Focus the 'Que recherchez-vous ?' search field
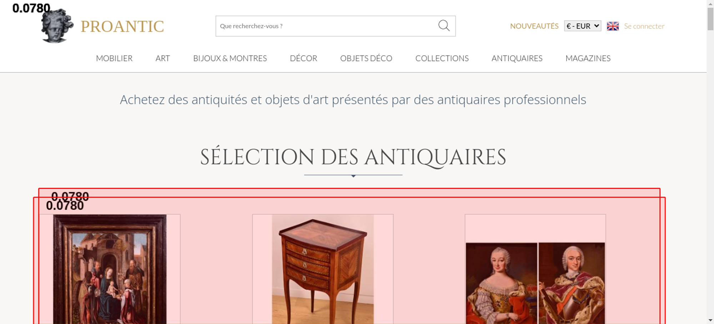Image resolution: width=714 pixels, height=324 pixels. (x=327, y=26)
